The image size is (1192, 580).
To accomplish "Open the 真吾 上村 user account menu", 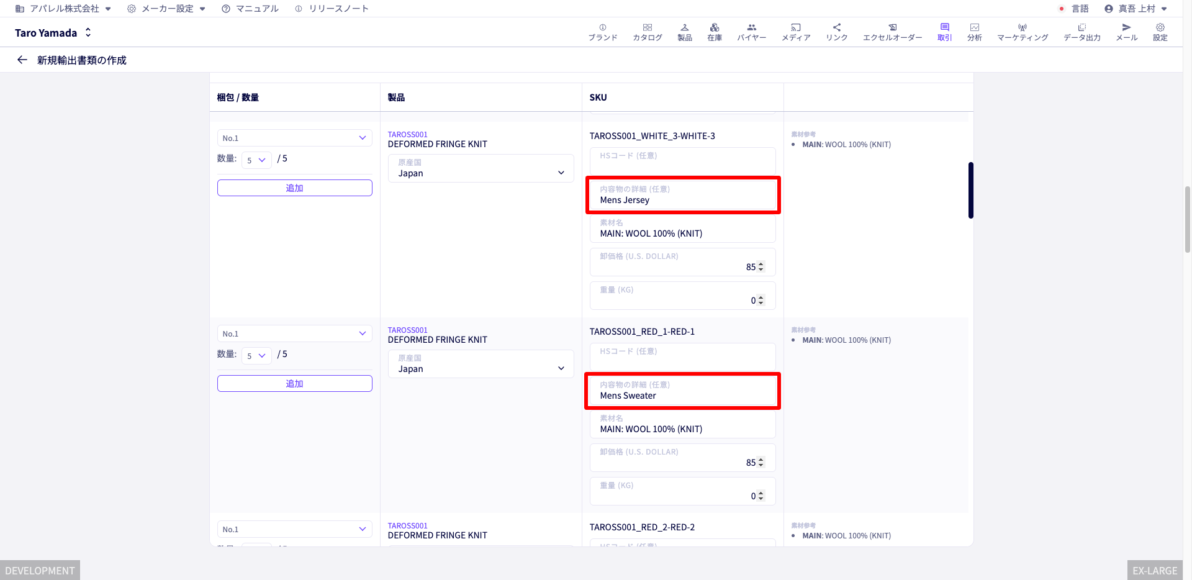I will (1136, 9).
